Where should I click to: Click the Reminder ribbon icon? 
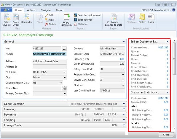(x=27, y=19)
